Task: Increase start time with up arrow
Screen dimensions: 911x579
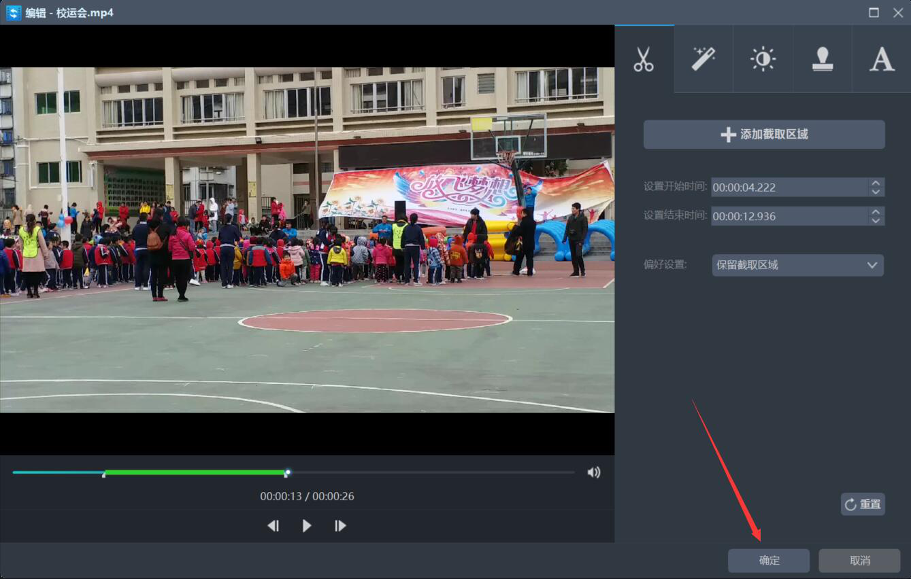Action: coord(876,182)
